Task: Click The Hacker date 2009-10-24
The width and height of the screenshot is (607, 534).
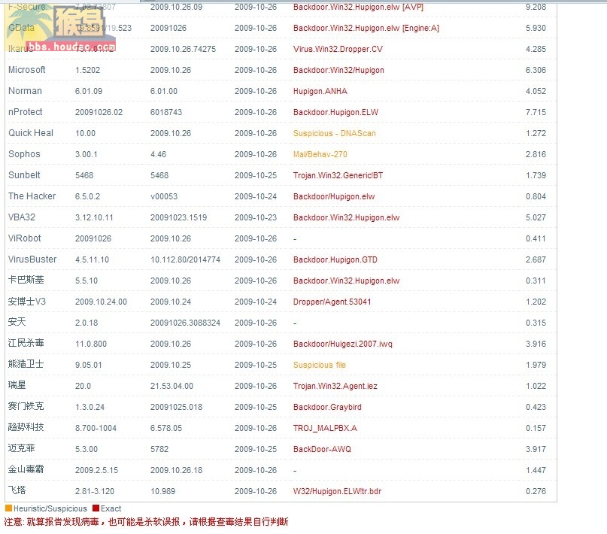Action: (256, 196)
